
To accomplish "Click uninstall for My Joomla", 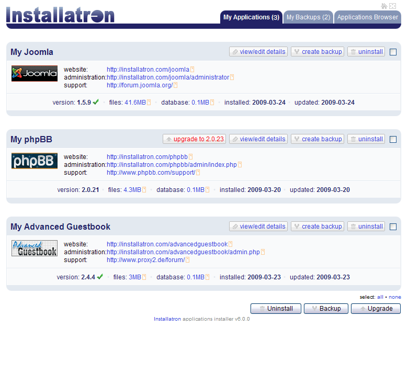I will pyautogui.click(x=366, y=52).
